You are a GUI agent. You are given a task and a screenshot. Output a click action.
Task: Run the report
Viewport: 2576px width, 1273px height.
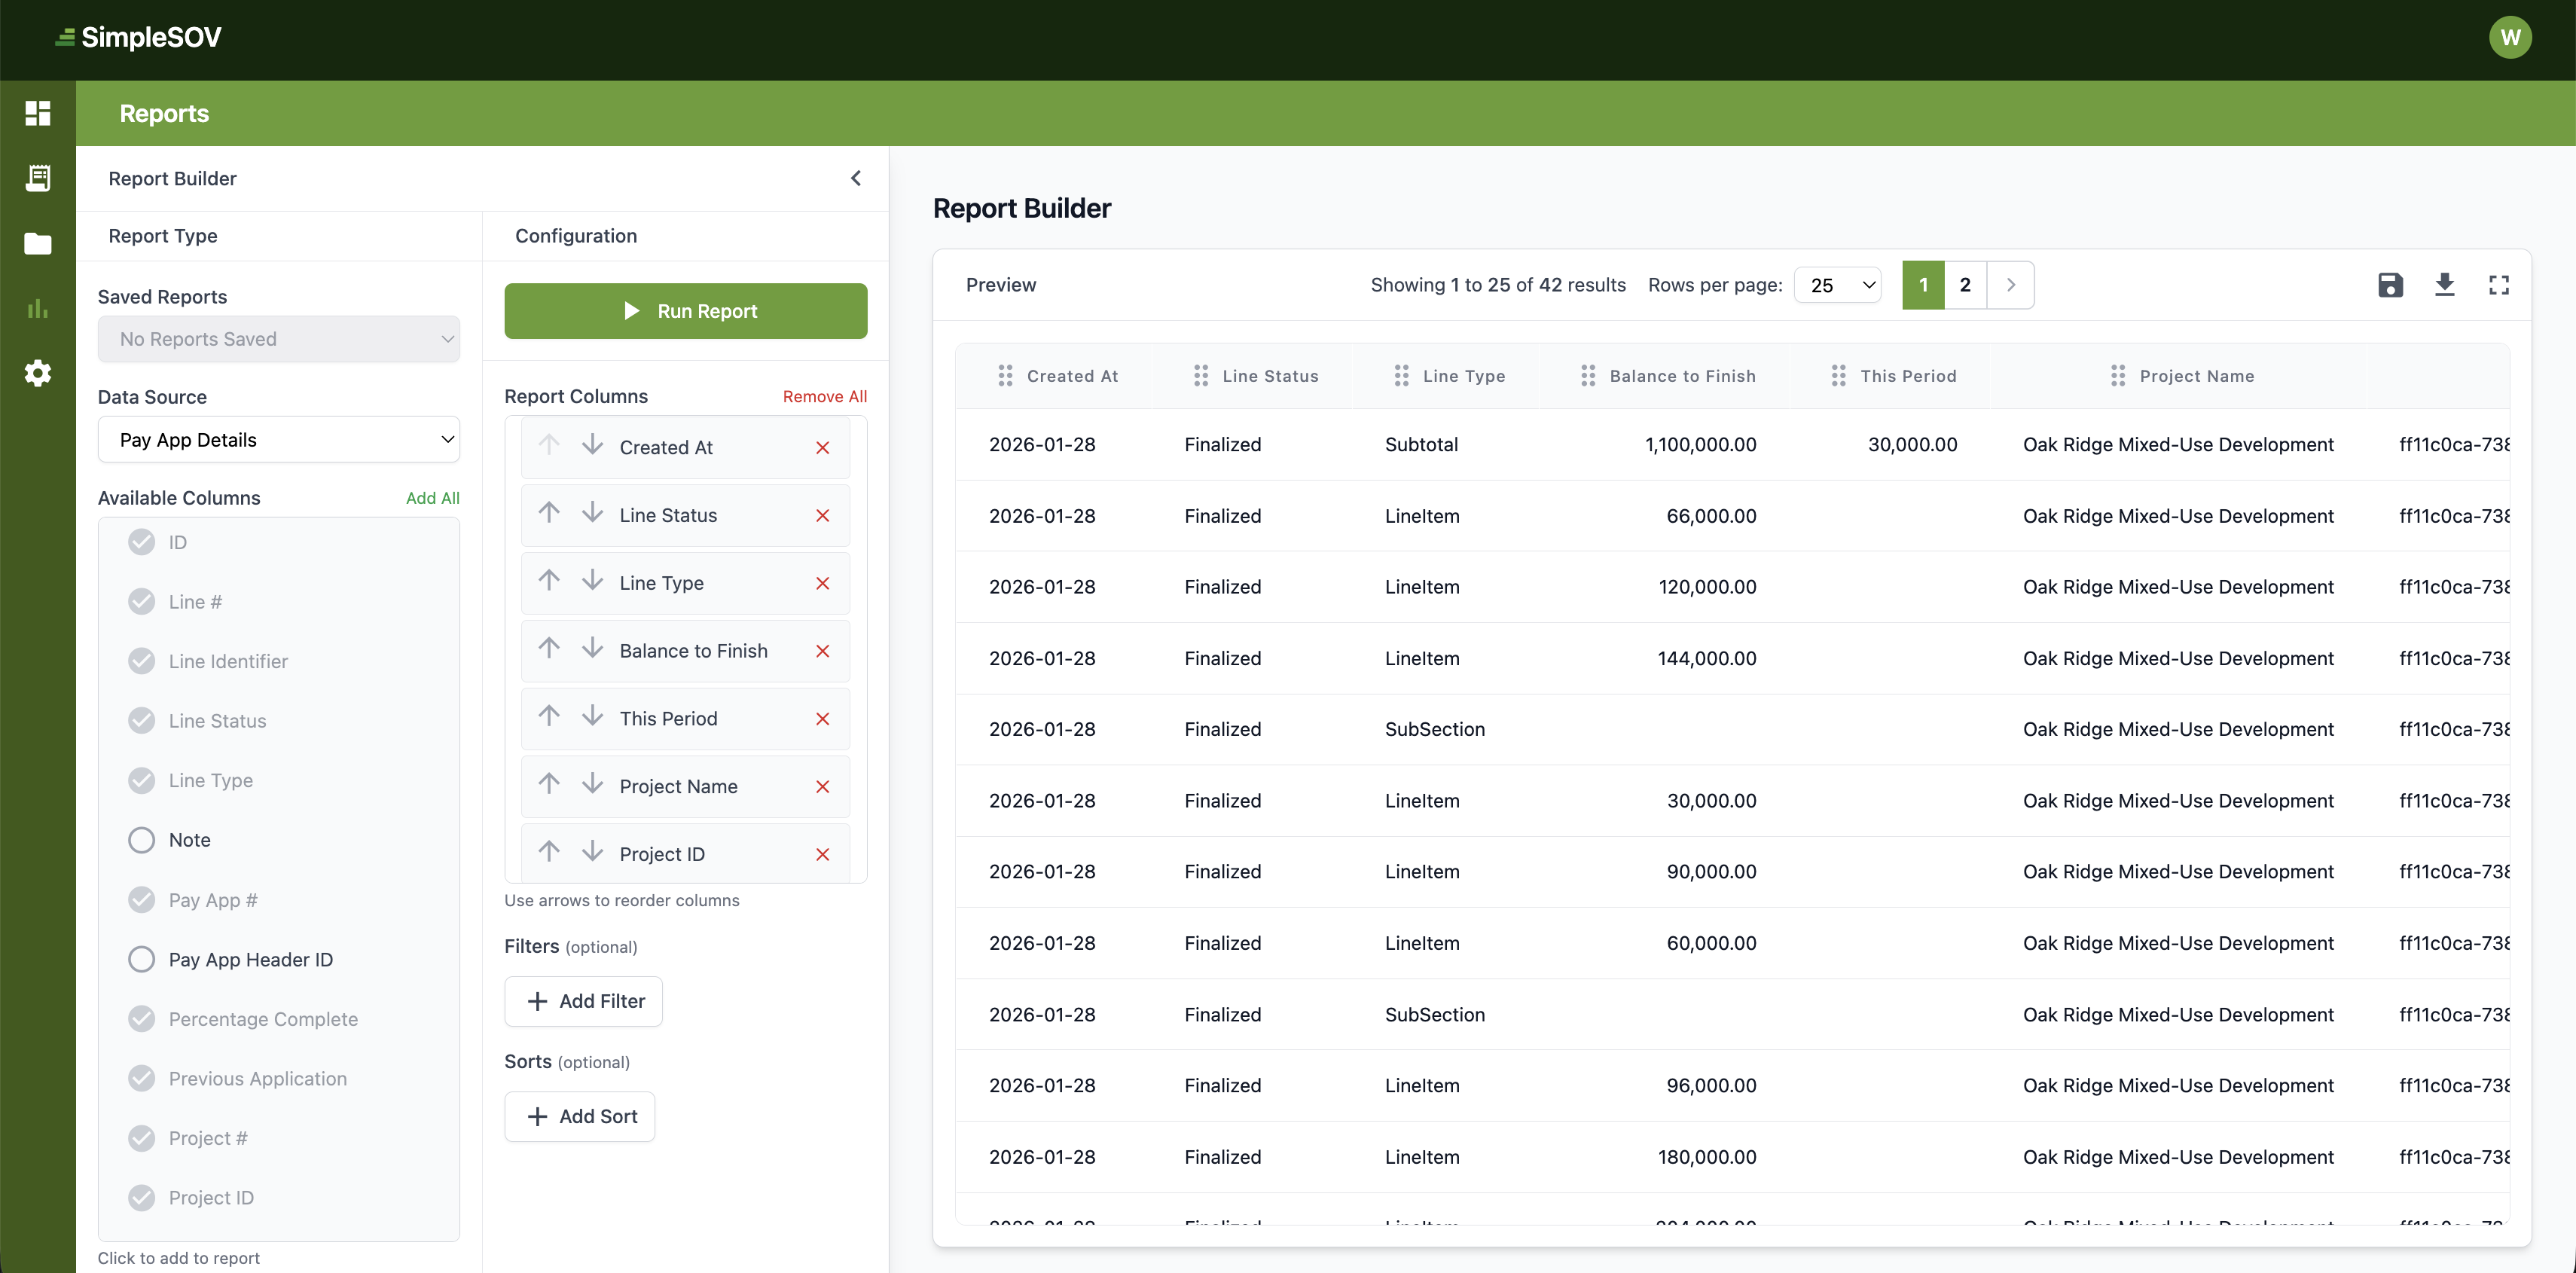pos(686,311)
